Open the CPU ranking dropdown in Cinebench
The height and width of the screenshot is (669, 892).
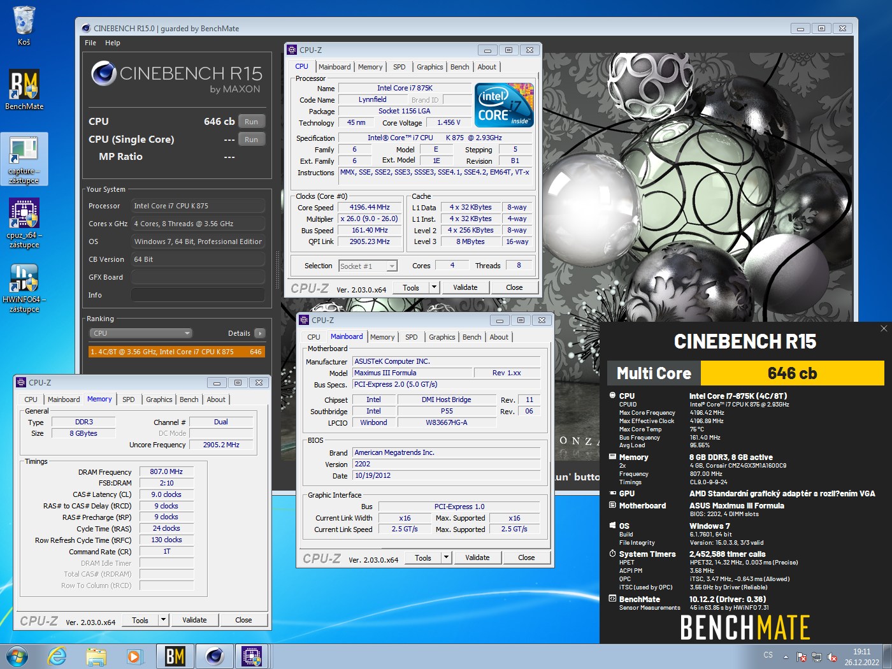(141, 333)
